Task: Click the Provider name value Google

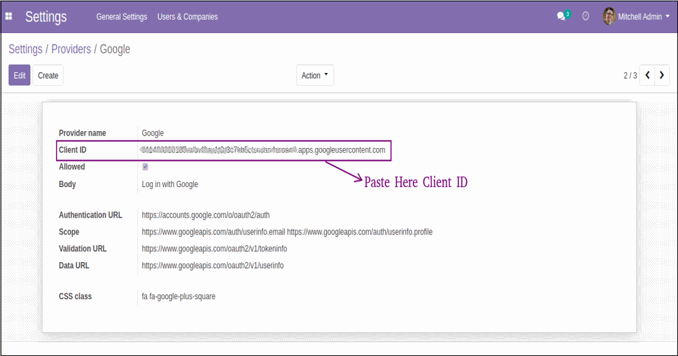Action: 153,133
